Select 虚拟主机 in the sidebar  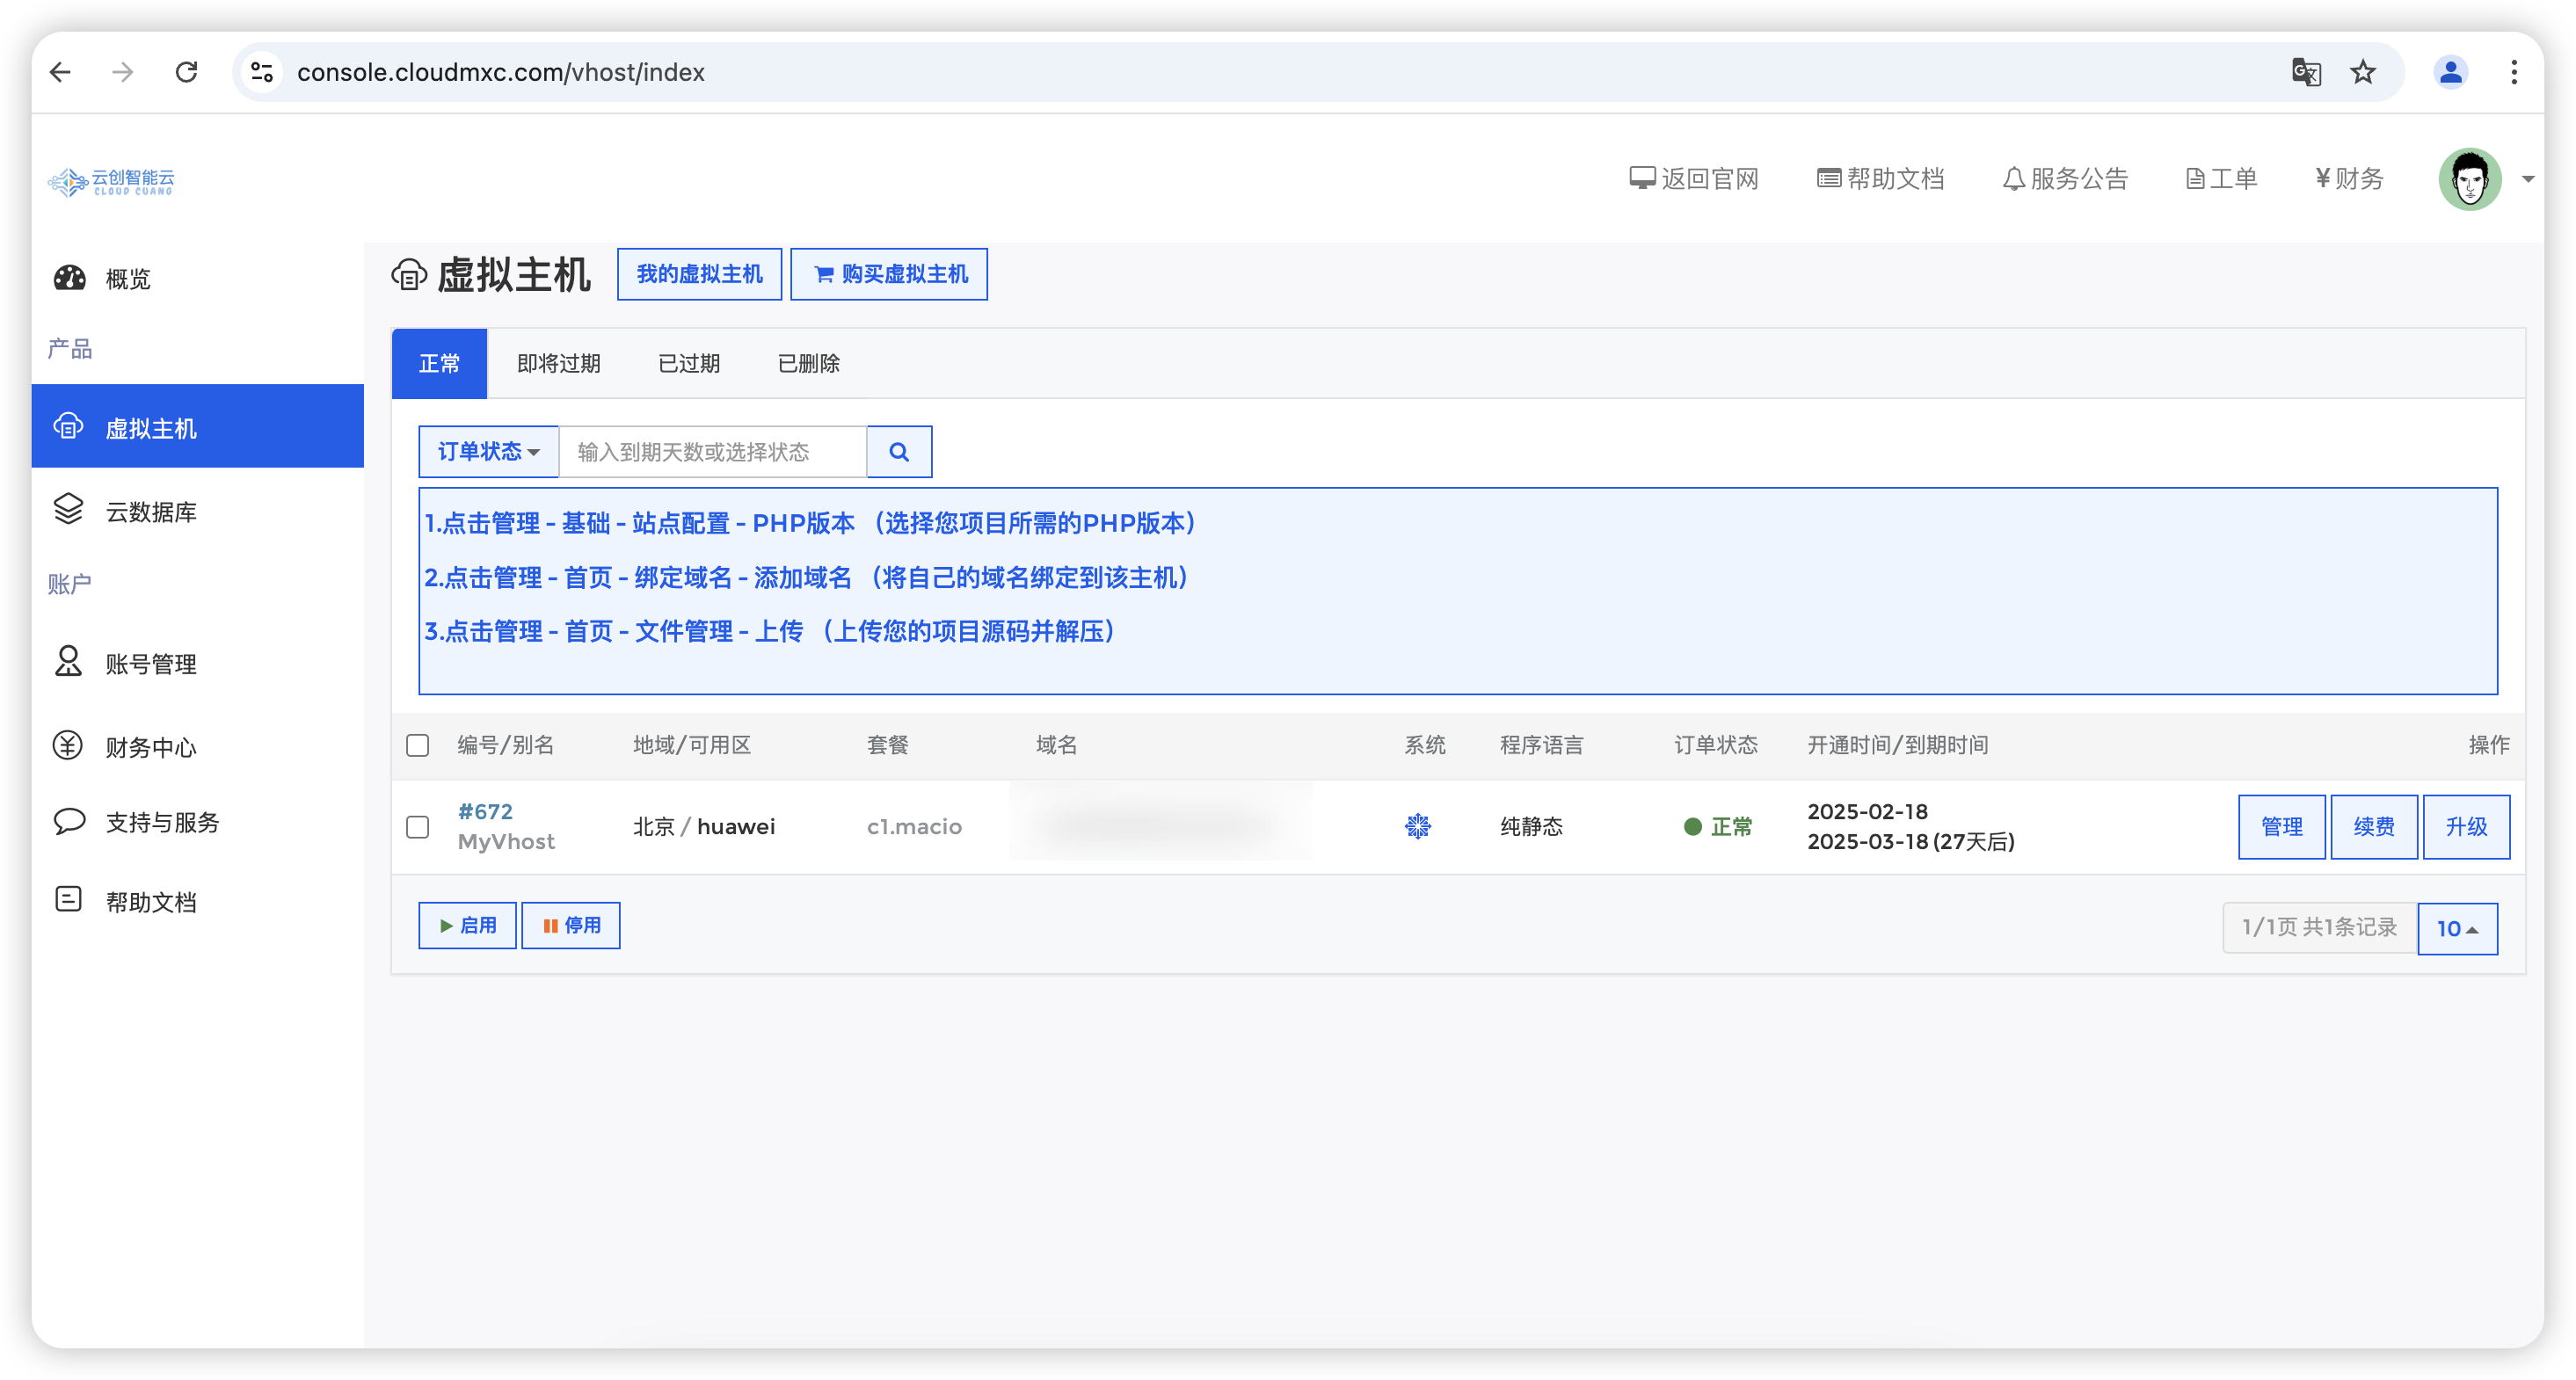point(198,427)
